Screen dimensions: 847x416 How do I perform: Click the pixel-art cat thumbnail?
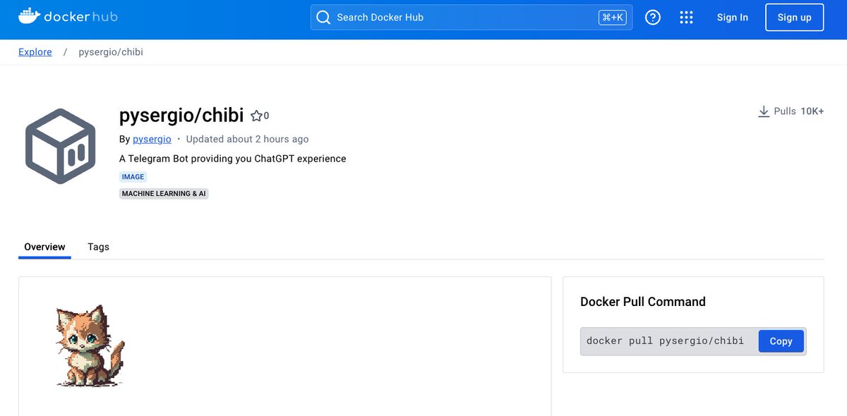[x=87, y=345]
